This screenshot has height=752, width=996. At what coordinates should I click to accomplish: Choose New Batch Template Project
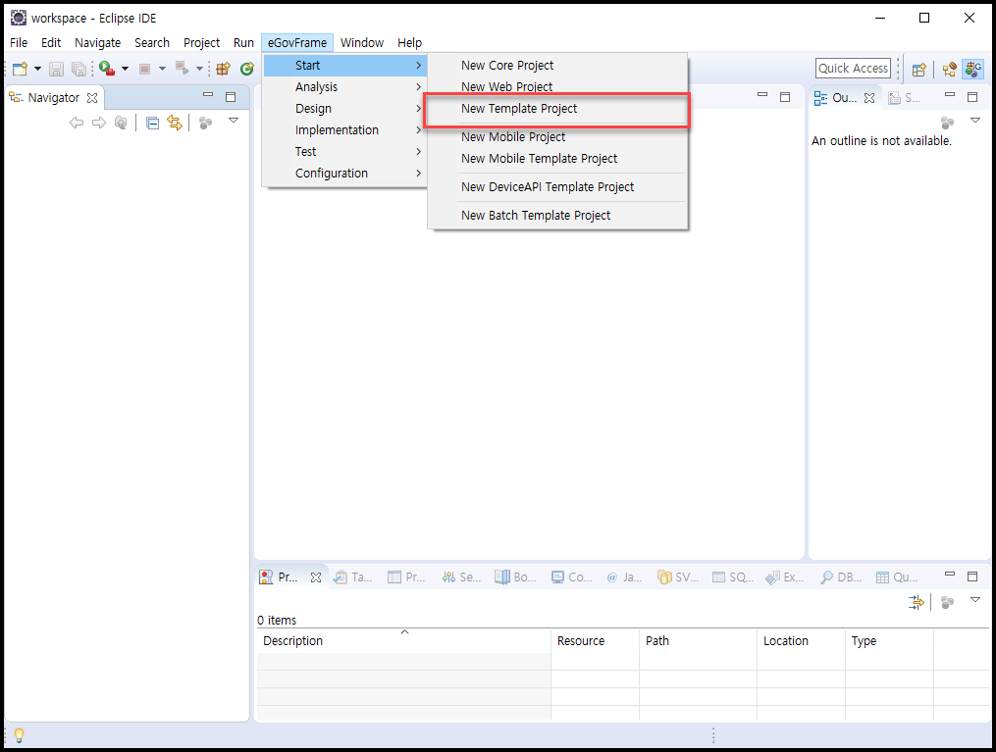(x=557, y=216)
